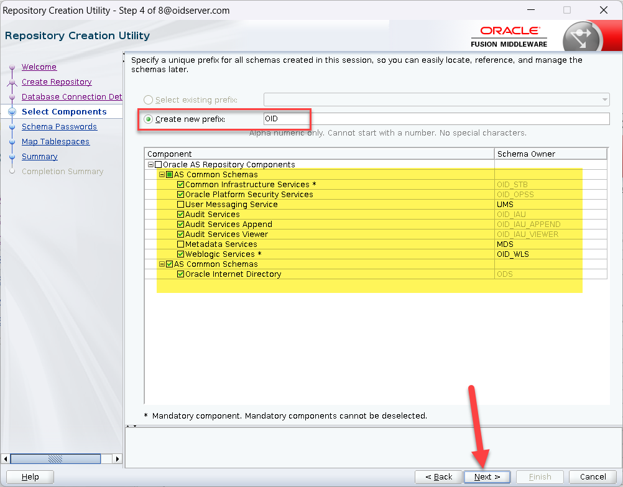Collapse the Oracle AS Repository Components node
The width and height of the screenshot is (623, 487).
click(150, 165)
